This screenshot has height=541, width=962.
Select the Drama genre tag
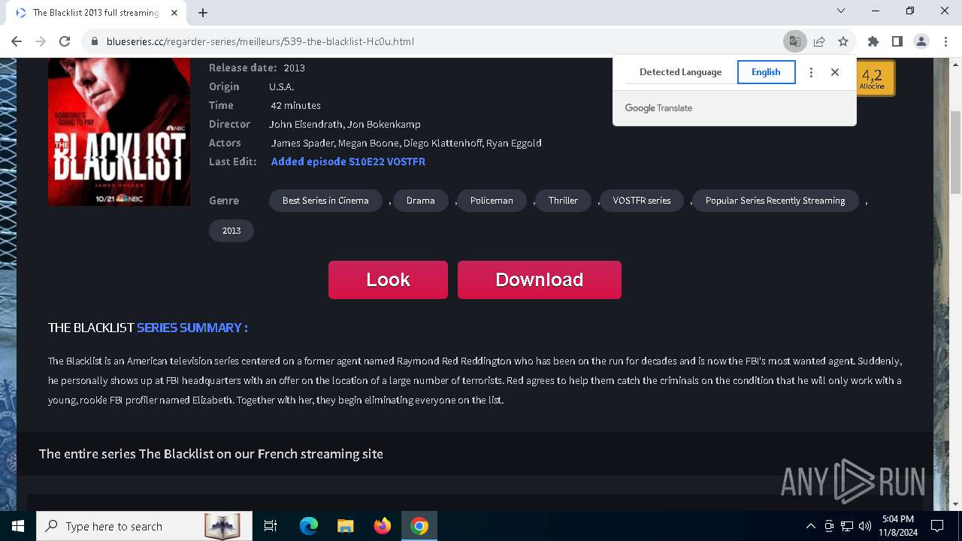[x=421, y=201]
